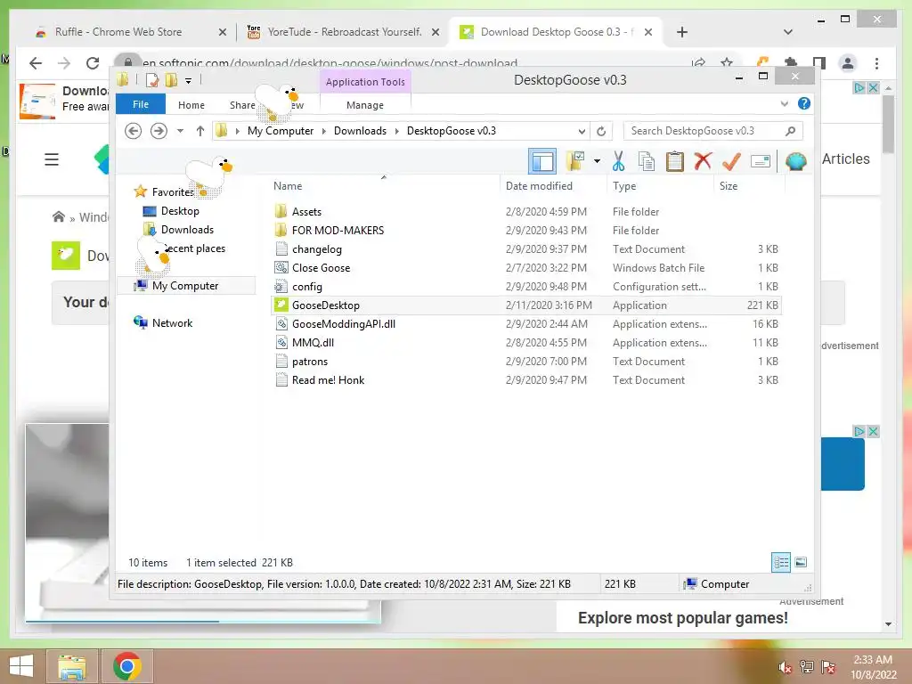
Task: Reload the Chrome page
Action: [93, 63]
